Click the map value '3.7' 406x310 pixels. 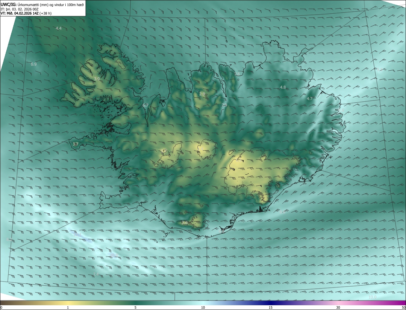[75, 144]
